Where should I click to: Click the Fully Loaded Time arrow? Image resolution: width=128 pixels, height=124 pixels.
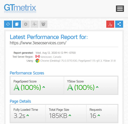[28, 115]
